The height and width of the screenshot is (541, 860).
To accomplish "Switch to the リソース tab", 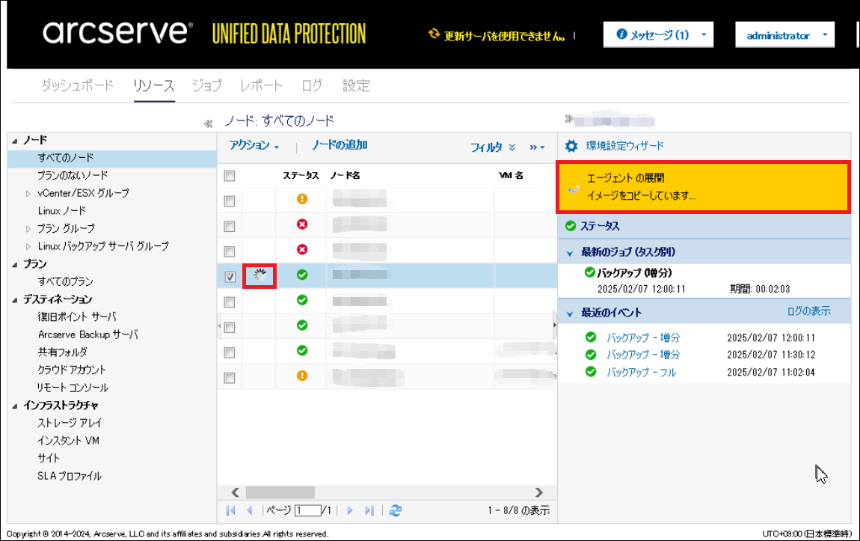I will [x=153, y=85].
